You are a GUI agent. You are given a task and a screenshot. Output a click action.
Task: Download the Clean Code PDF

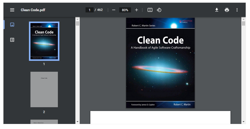tap(217, 10)
